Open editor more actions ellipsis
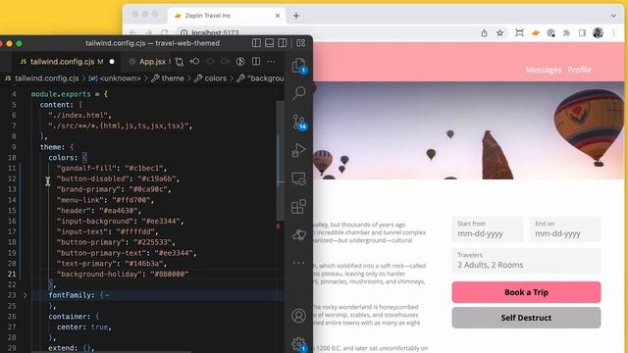 pos(271,61)
